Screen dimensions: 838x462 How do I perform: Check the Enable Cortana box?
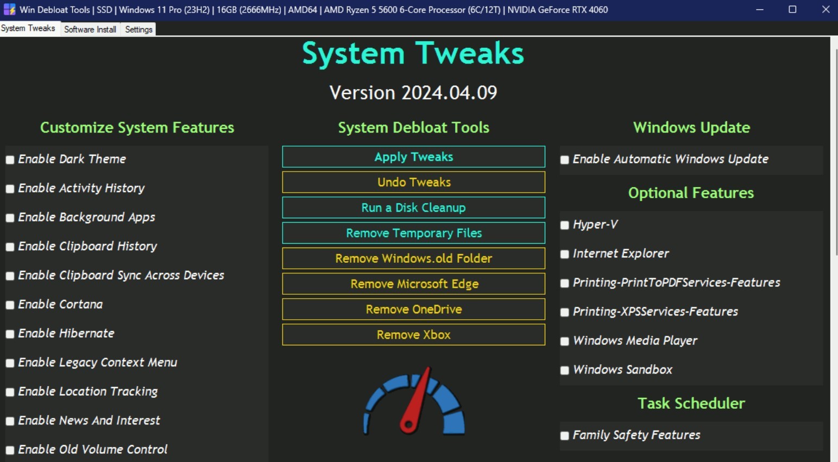(x=10, y=305)
